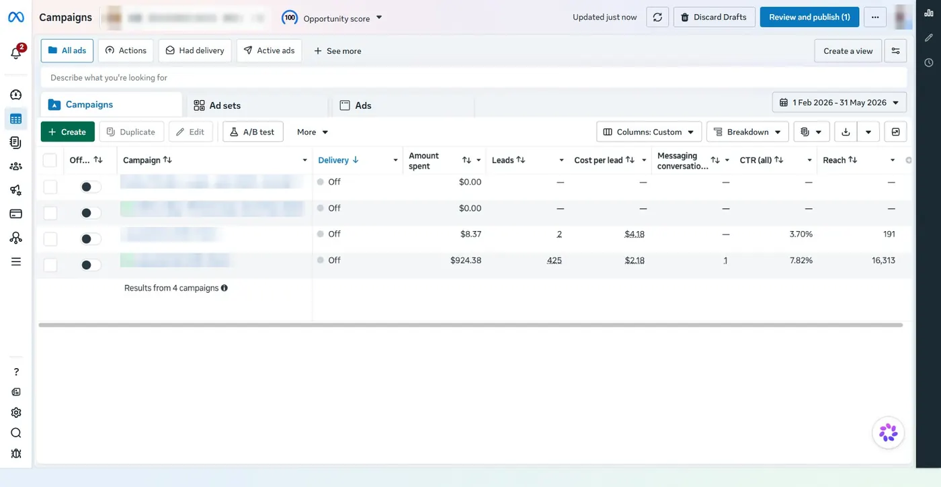Select the Campaigns table icon in sidebar
The width and height of the screenshot is (941, 487).
[x=16, y=119]
